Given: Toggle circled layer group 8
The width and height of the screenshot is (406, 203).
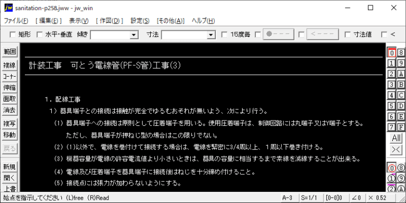Looking at the screenshot, I should (x=401, y=168).
